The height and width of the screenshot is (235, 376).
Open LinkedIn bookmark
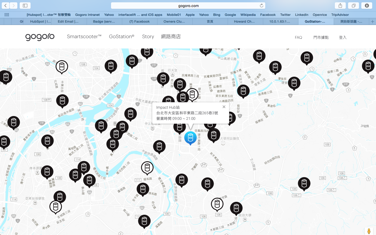[302, 15]
